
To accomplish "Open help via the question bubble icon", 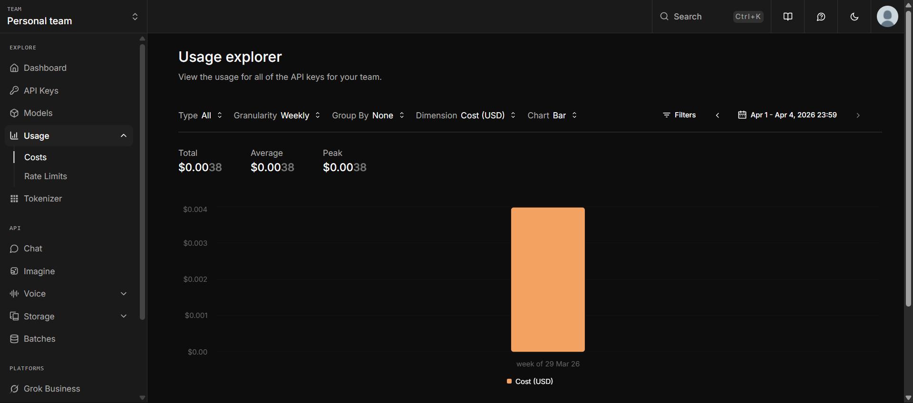I will click(x=821, y=17).
